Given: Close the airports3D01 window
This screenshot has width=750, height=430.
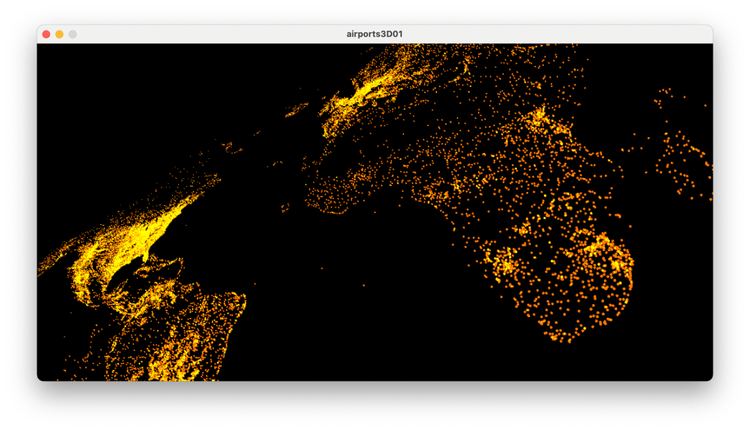Looking at the screenshot, I should click(x=46, y=34).
